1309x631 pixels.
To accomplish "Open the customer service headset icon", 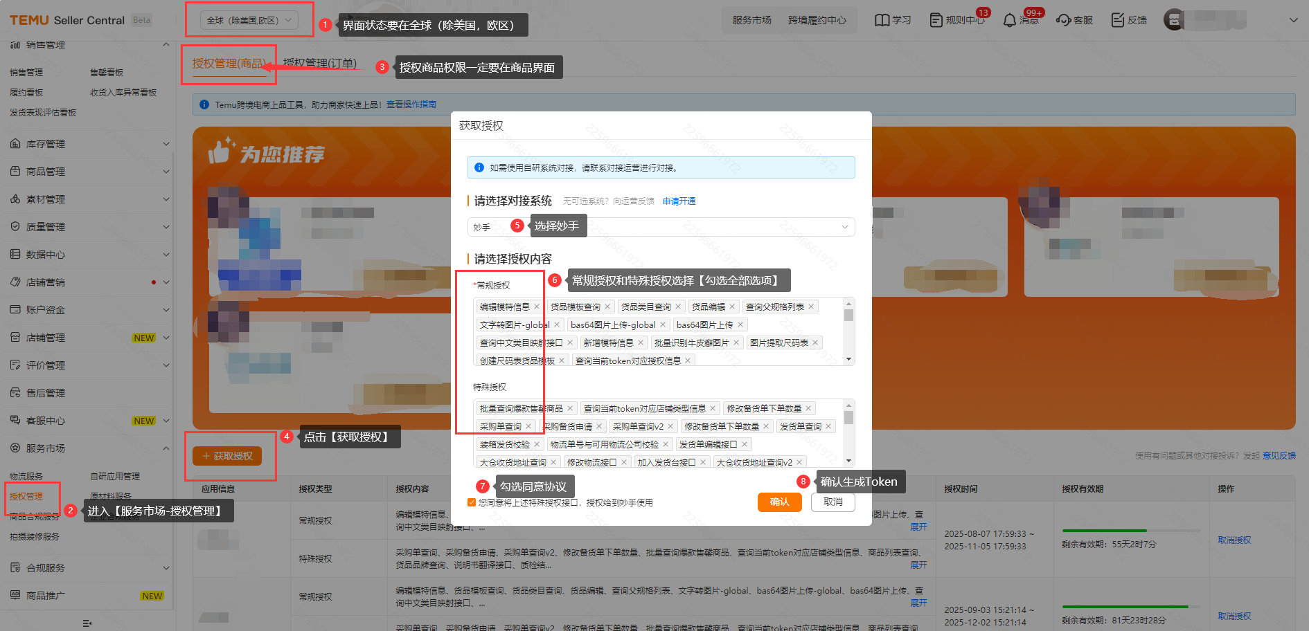I will click(1063, 20).
